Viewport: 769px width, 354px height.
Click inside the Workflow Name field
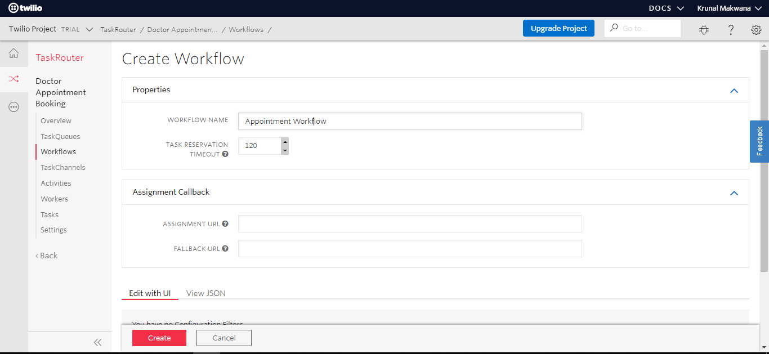(410, 121)
